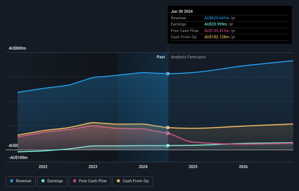The image size is (299, 191).
Task: Select the Cash From Op data point marker
Action: 168,128
